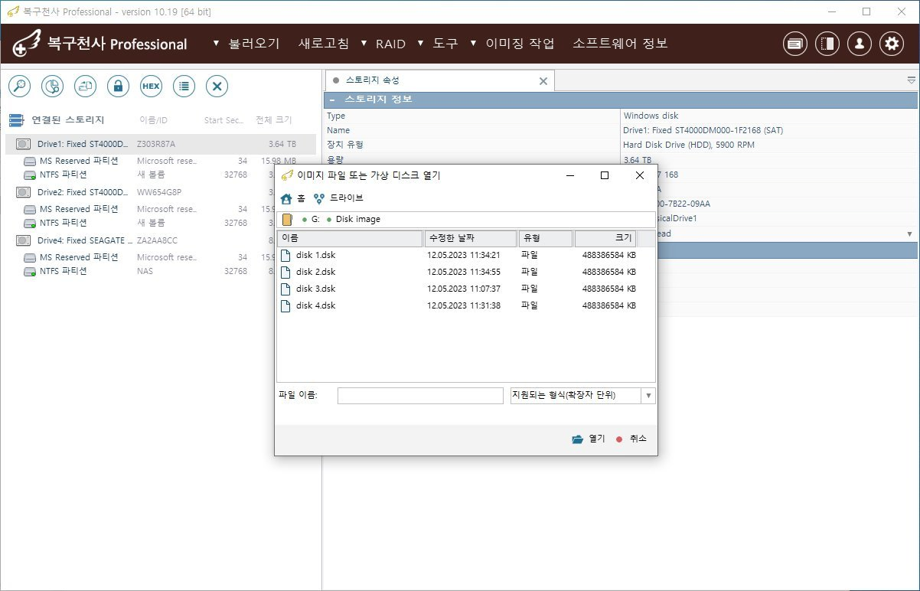Viewport: 920px width, 591px height.
Task: Click the 드라이브 drives icon in dialog
Action: tap(319, 198)
